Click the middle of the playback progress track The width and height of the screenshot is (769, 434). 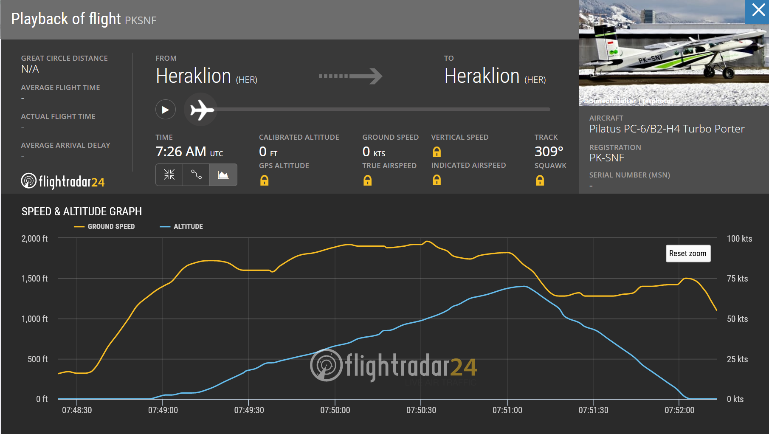click(382, 110)
